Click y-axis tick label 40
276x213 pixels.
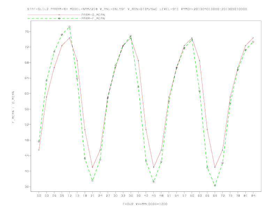click(27, 171)
